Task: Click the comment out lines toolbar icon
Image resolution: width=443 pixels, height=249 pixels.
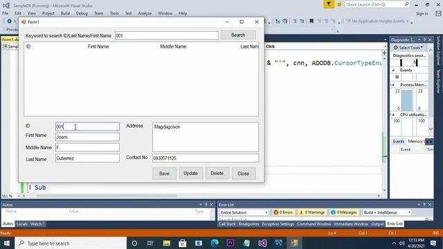Action: coord(295,21)
